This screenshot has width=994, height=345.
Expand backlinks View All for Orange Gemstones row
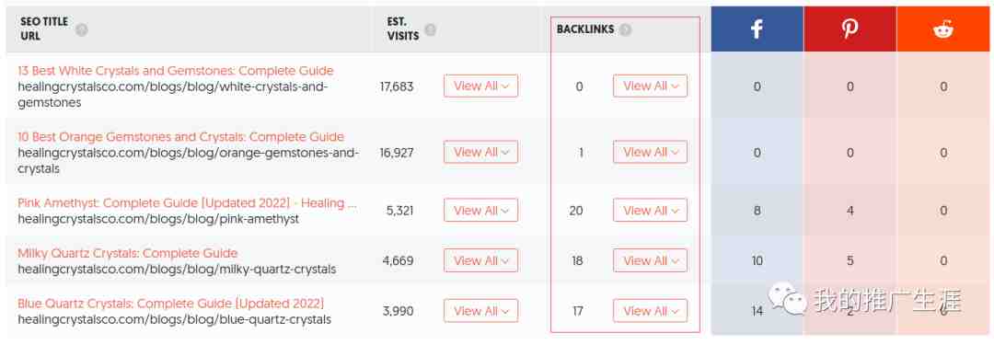click(651, 152)
